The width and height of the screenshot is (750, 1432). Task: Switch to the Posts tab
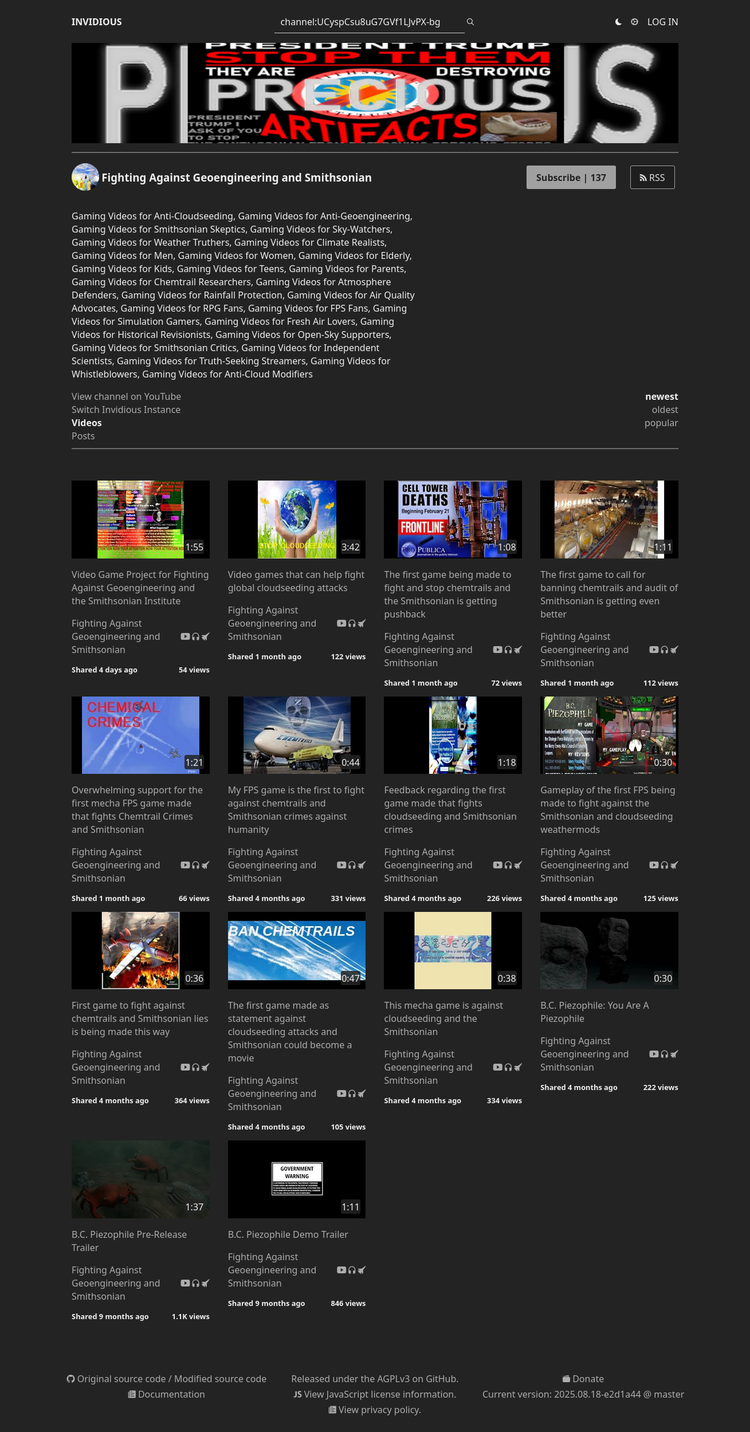pos(83,436)
